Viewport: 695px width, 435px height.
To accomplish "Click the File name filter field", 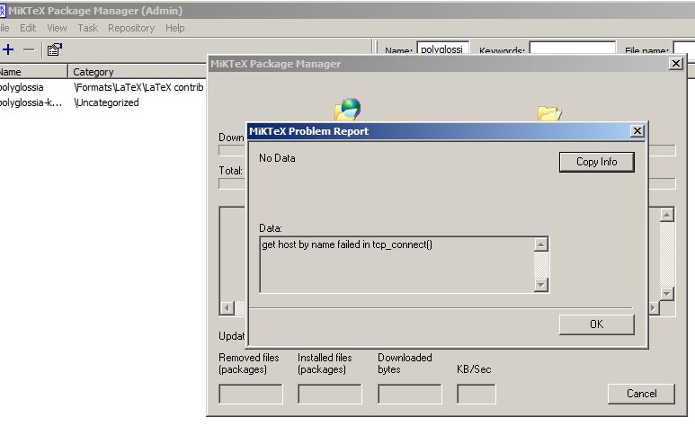I will tap(684, 48).
